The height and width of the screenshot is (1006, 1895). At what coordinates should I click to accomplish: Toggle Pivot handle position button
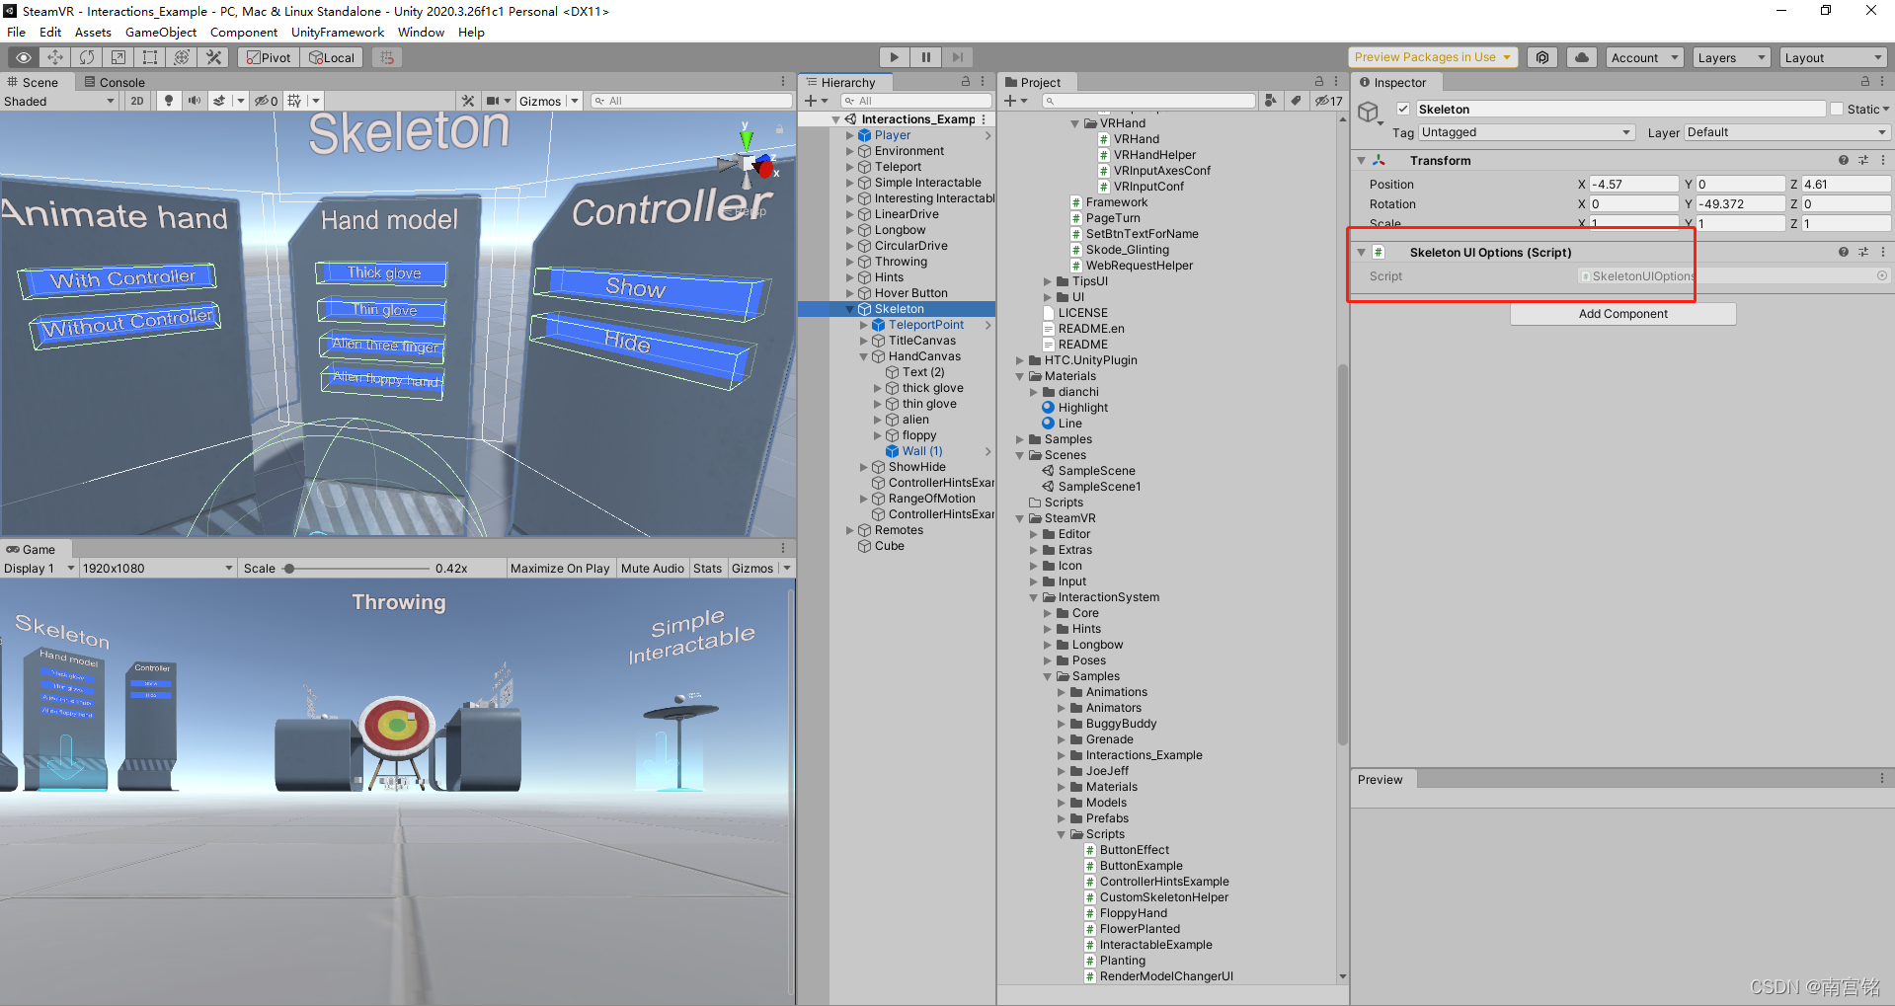pos(268,57)
